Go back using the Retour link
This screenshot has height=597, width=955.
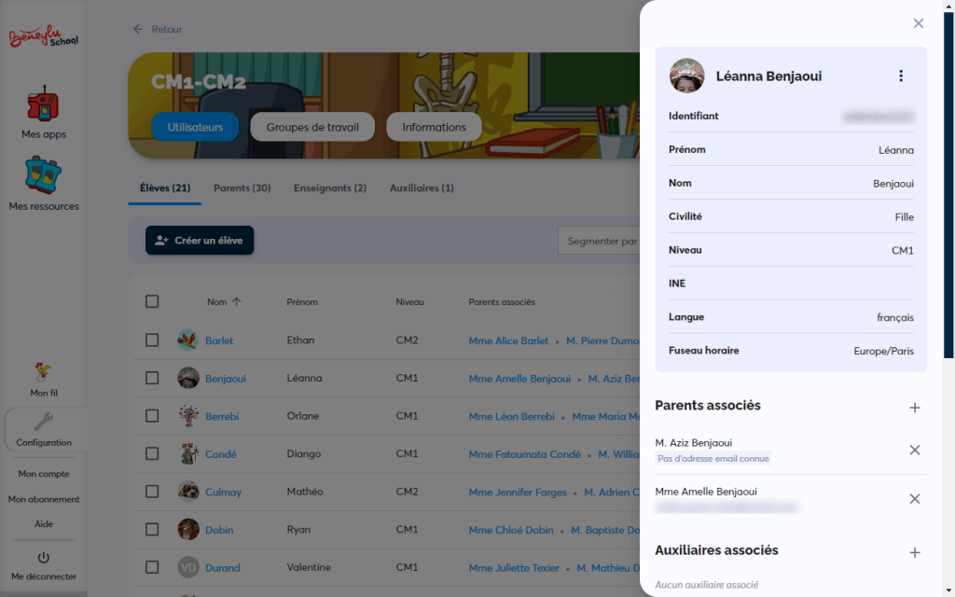[158, 30]
